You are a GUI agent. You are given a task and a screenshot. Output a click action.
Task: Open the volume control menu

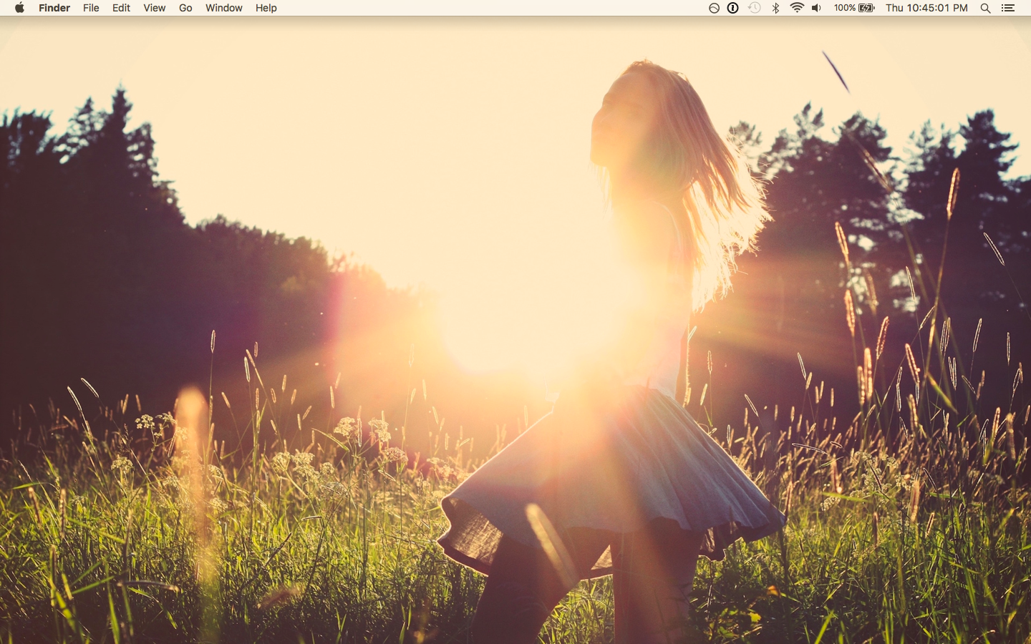tap(816, 8)
